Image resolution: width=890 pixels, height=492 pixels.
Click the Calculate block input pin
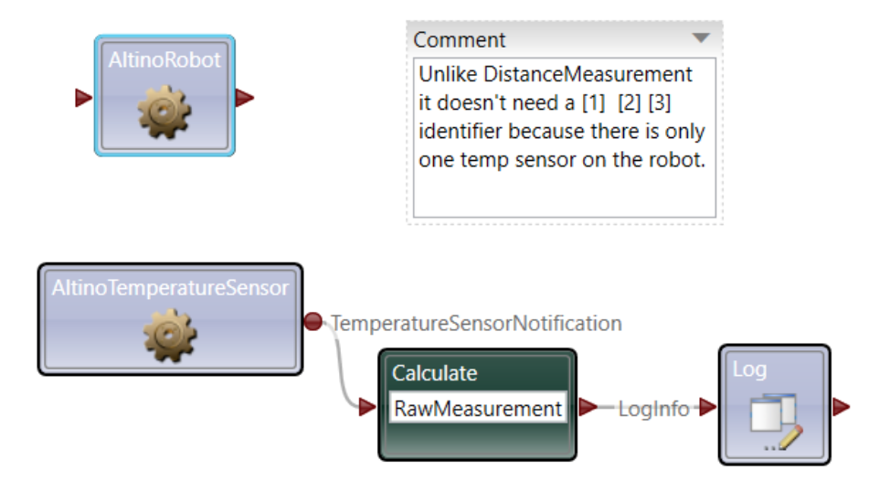(367, 408)
